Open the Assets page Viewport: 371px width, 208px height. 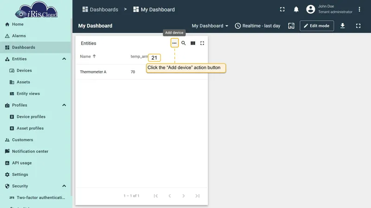coord(36,82)
